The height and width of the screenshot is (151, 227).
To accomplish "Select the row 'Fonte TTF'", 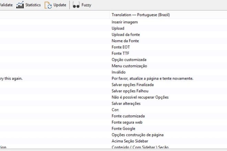I will pyautogui.click(x=120, y=53).
